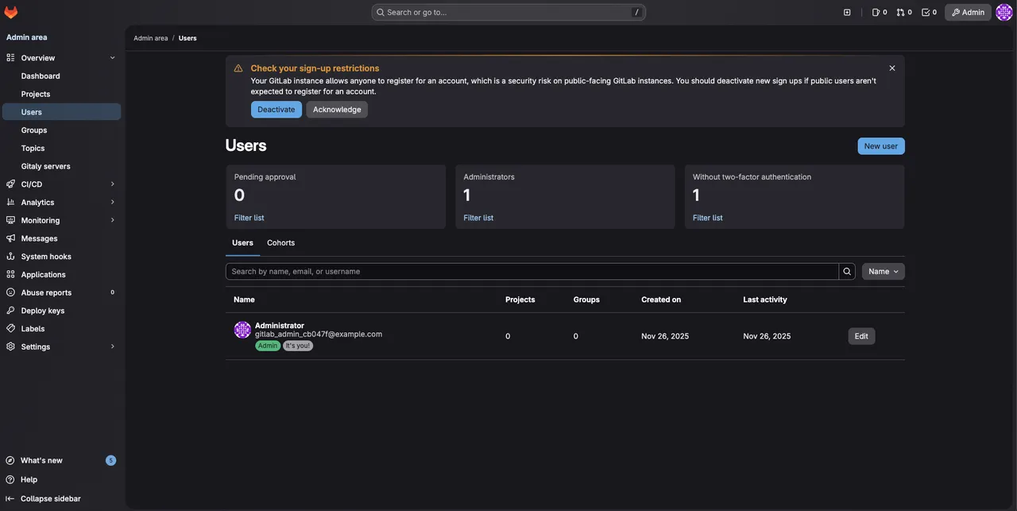
Task: Open Projects in the sidebar
Action: point(61,94)
